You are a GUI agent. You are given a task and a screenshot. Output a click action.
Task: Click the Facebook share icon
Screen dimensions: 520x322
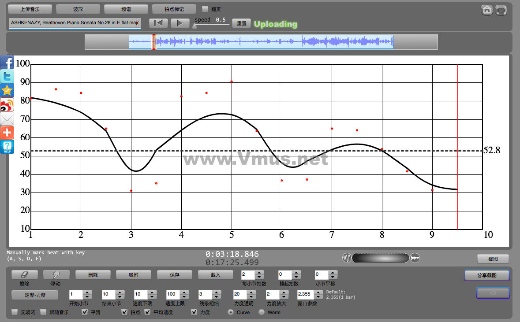coord(7,63)
